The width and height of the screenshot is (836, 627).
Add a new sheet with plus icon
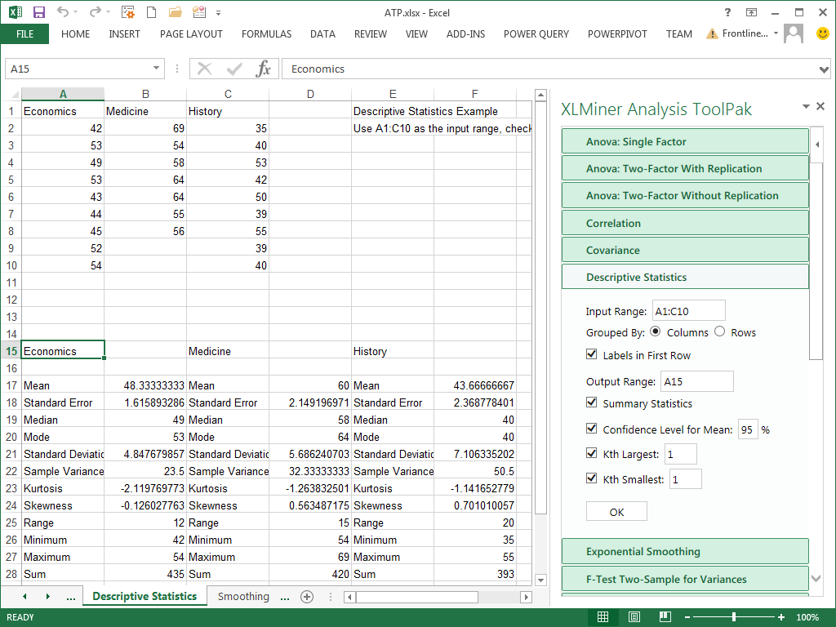point(307,597)
